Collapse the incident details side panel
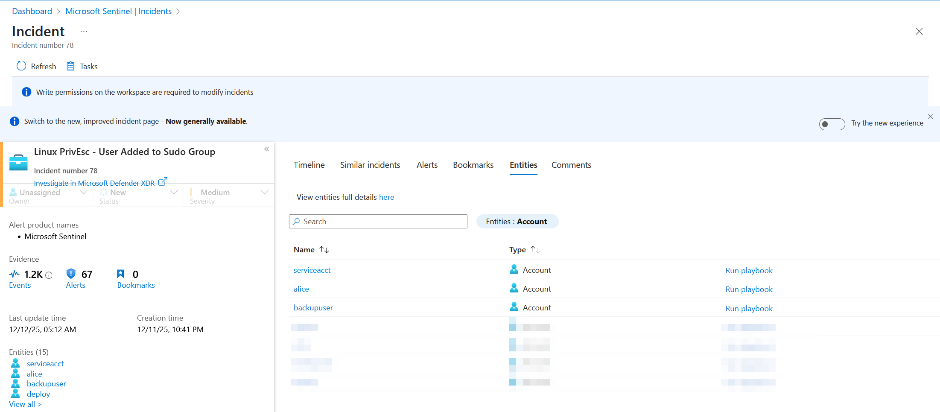 [x=266, y=149]
